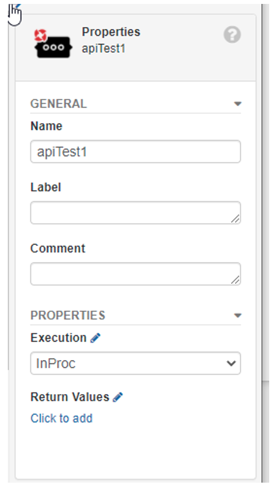
Task: Click the PROPERTIES section header text
Action: point(68,315)
